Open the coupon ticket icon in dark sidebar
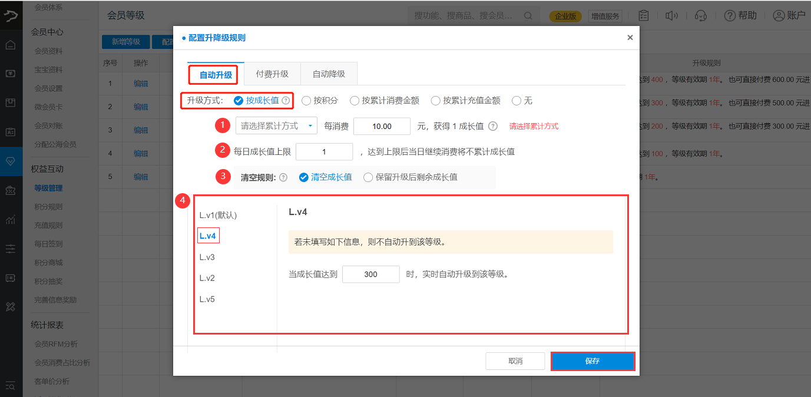 tap(11, 190)
